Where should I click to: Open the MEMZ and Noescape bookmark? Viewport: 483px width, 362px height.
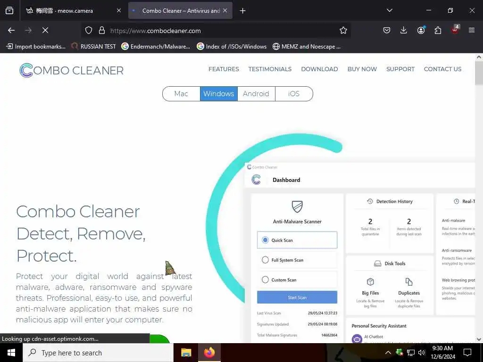coord(307,47)
